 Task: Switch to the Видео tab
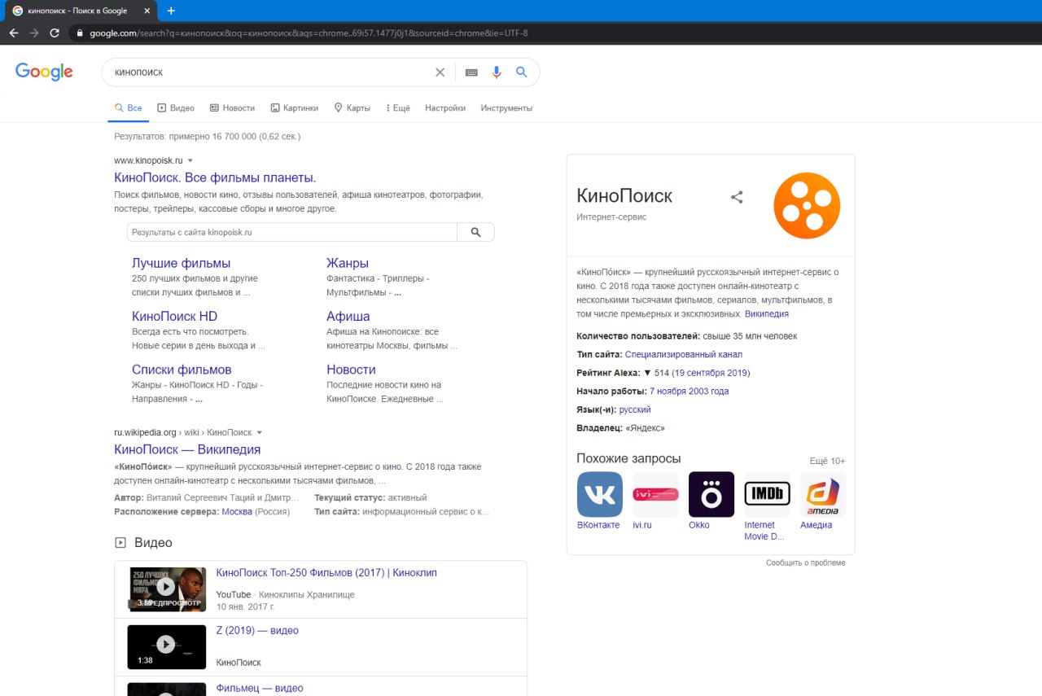pos(176,107)
